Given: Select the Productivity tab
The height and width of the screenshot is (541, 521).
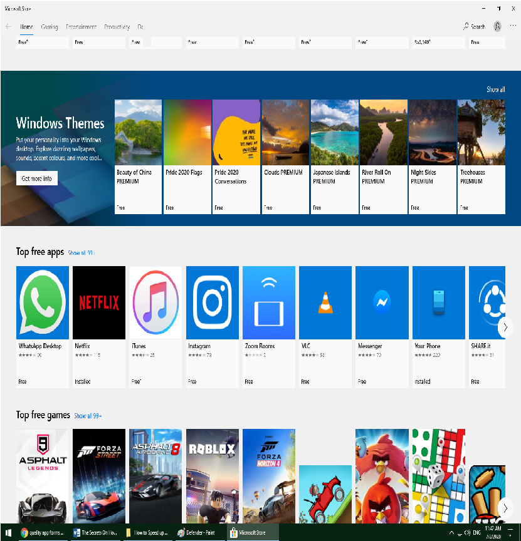Looking at the screenshot, I should (x=117, y=27).
